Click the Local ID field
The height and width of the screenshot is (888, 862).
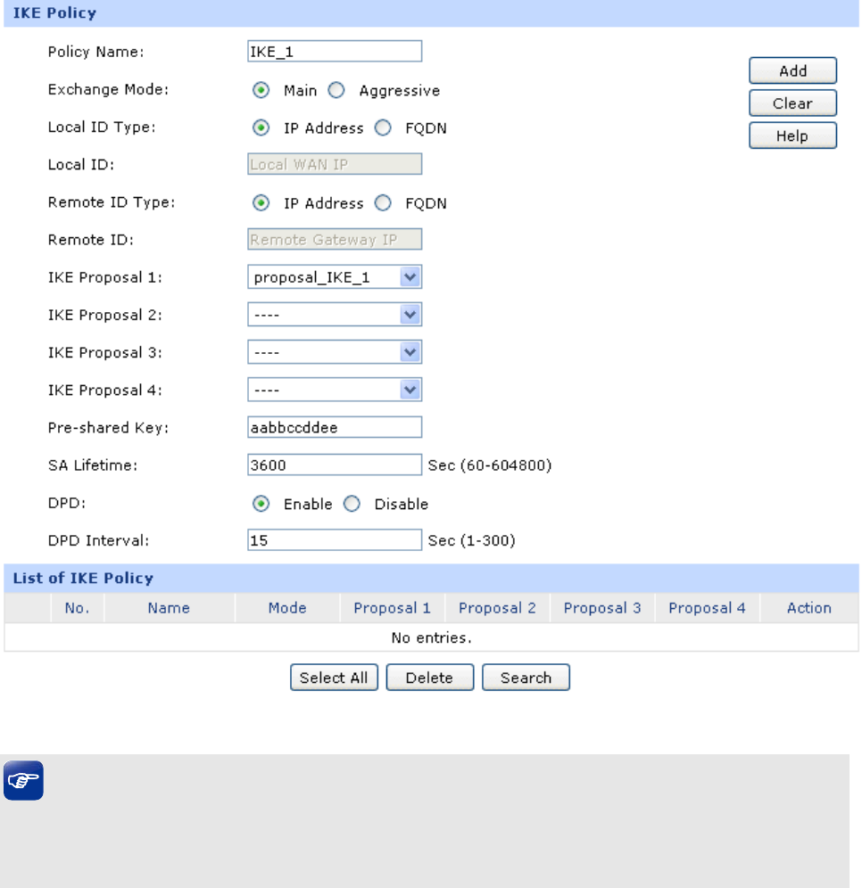pyautogui.click(x=335, y=164)
